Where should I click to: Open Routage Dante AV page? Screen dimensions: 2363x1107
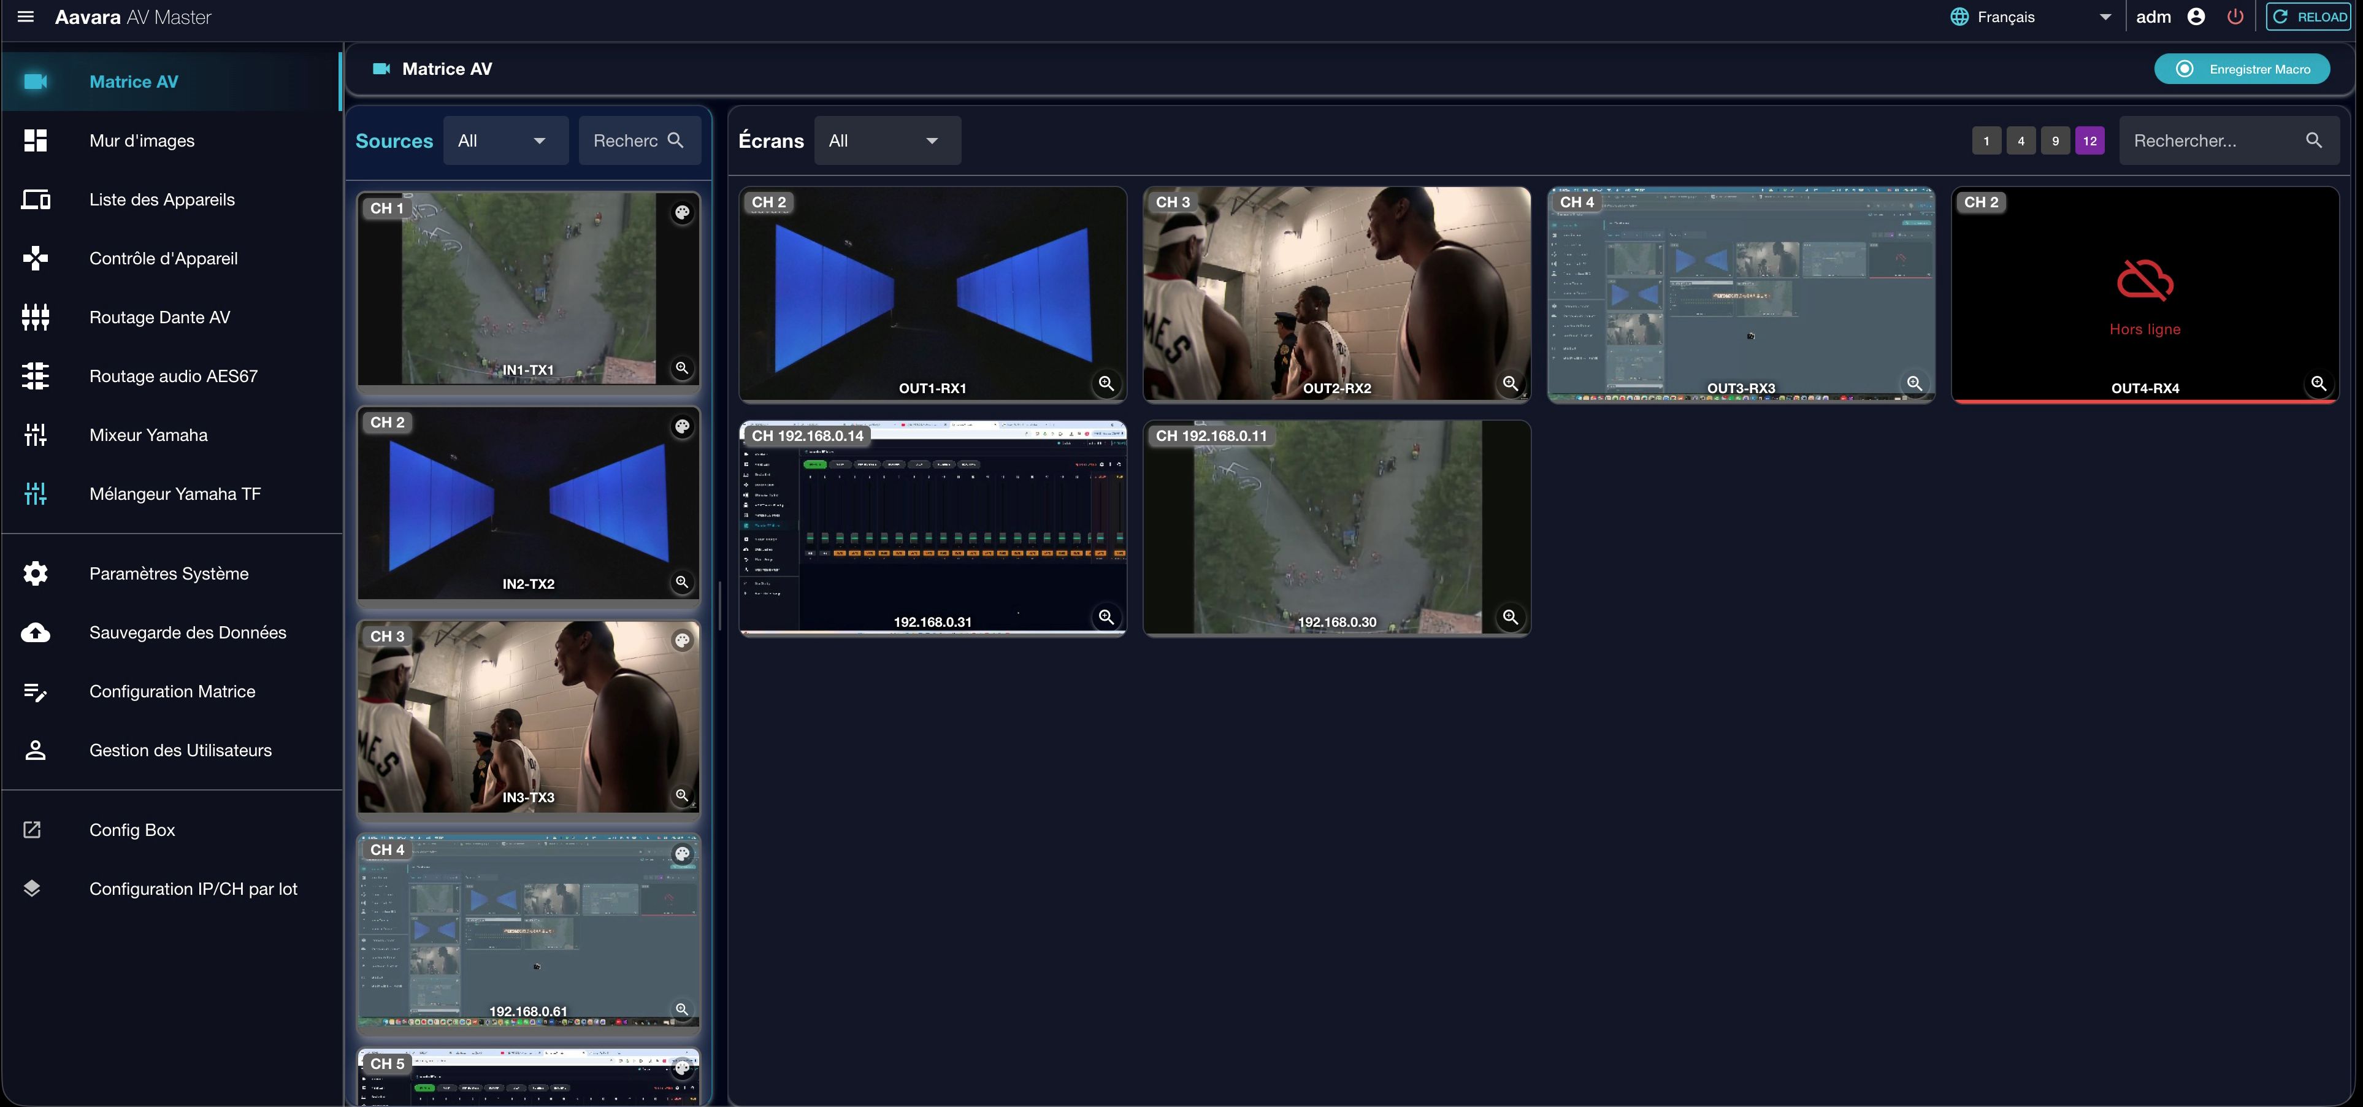172,317
